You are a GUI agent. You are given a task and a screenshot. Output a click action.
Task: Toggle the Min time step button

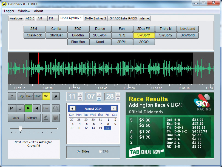[46, 96]
